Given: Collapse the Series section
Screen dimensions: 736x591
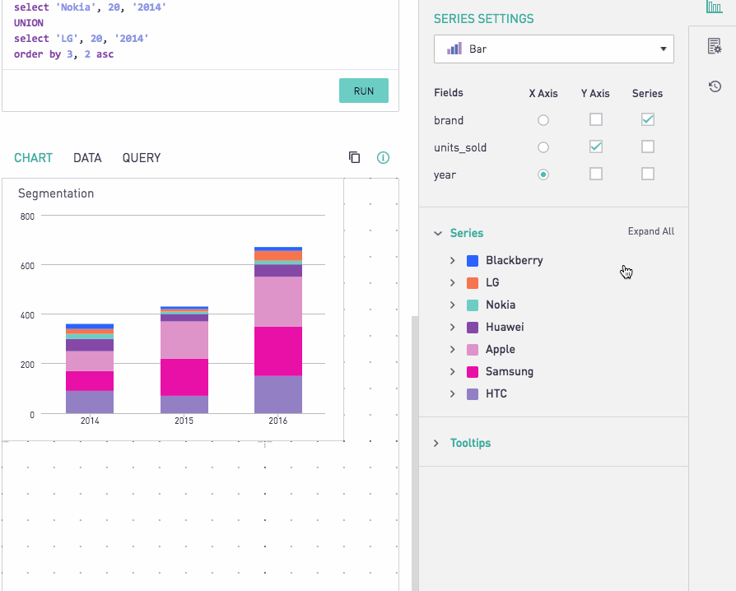Looking at the screenshot, I should (438, 233).
